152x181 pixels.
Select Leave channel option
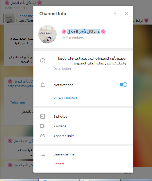(x=64, y=154)
